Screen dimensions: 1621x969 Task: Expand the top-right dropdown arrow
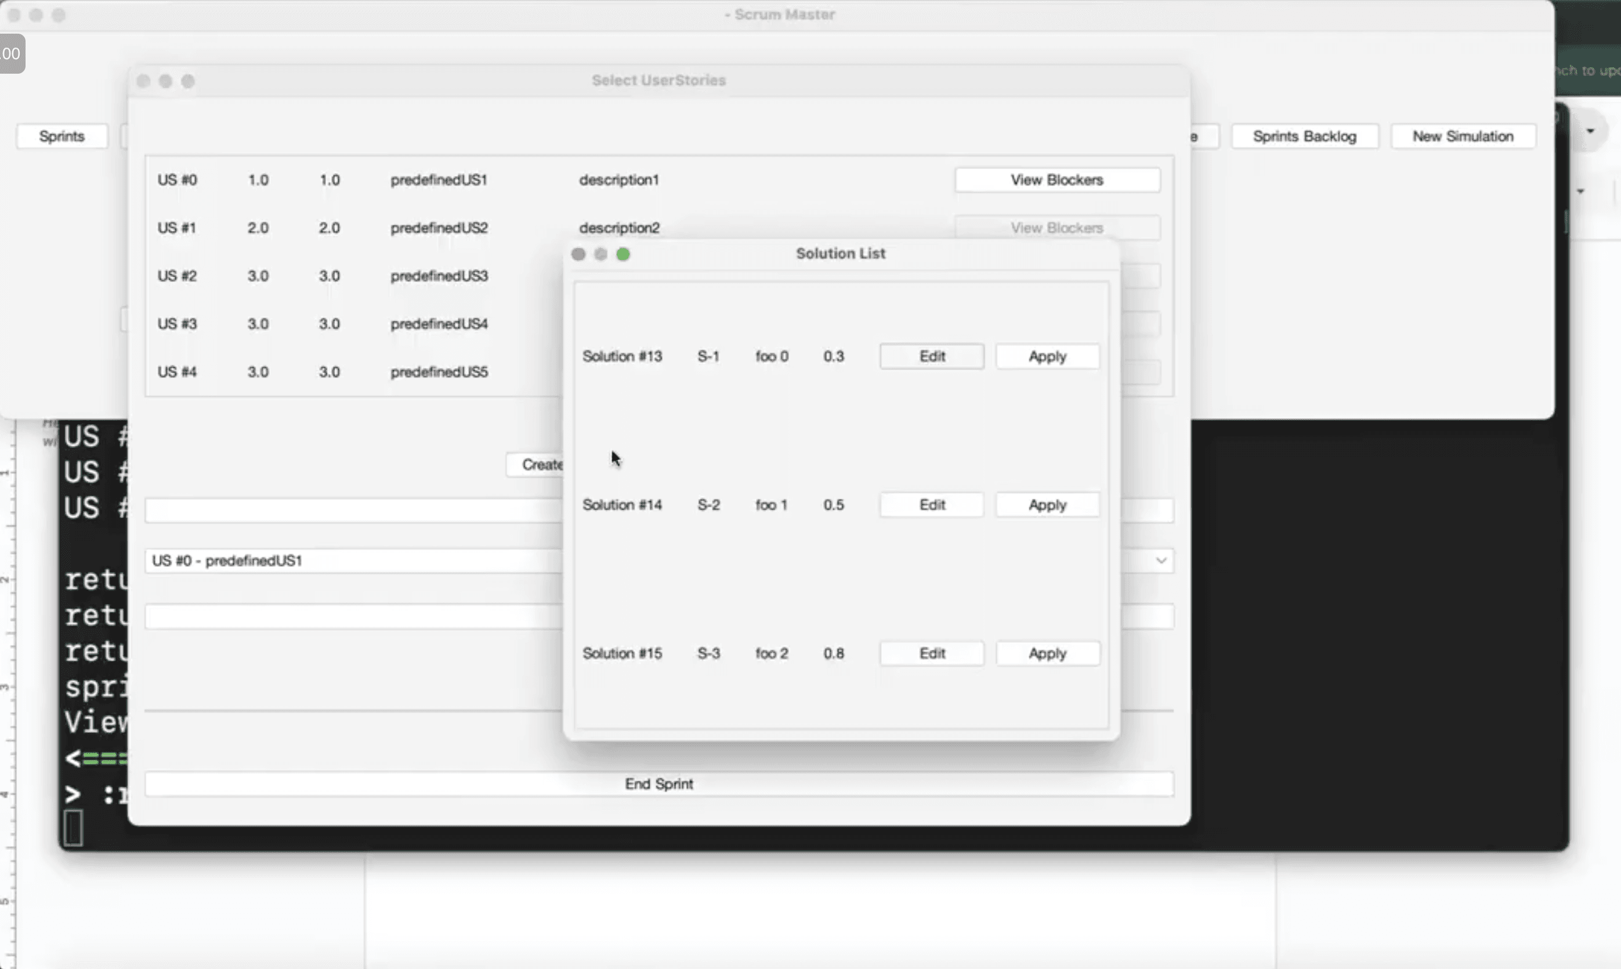click(1591, 130)
